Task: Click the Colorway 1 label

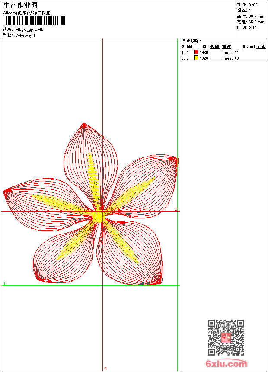Action: pyautogui.click(x=25, y=35)
